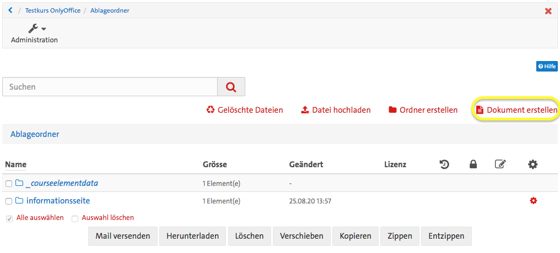The width and height of the screenshot is (560, 253).
Task: Create a new folder via Ordner erstellen
Action: (423, 110)
